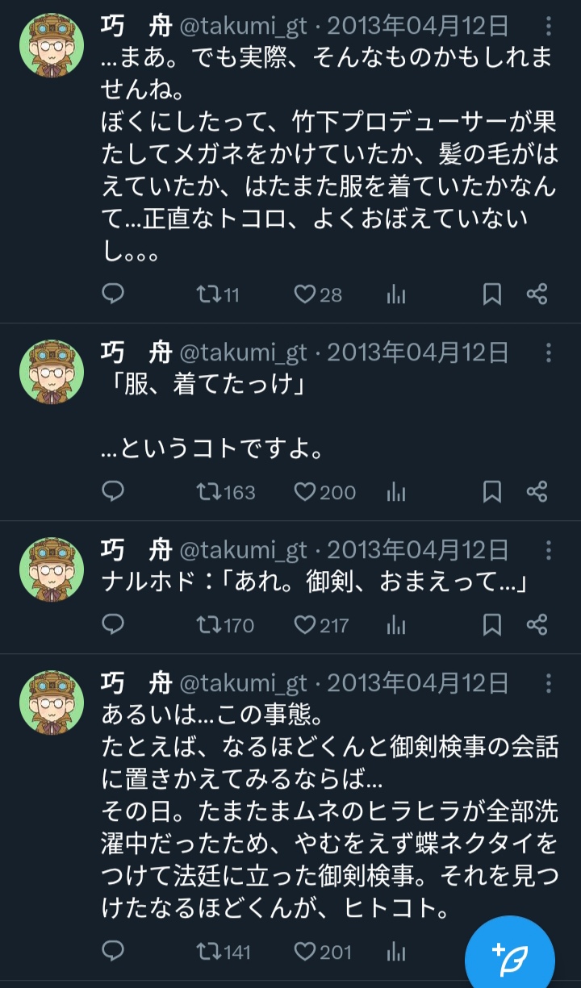The height and width of the screenshot is (988, 581).
Task: Open the 2013年04月12日 timestamp of second tweet
Action: [x=418, y=352]
